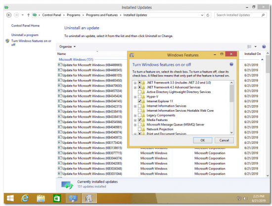Viewport: 272px width, 206px height.
Task: Open the view options dropdown arrow
Action: point(255,46)
